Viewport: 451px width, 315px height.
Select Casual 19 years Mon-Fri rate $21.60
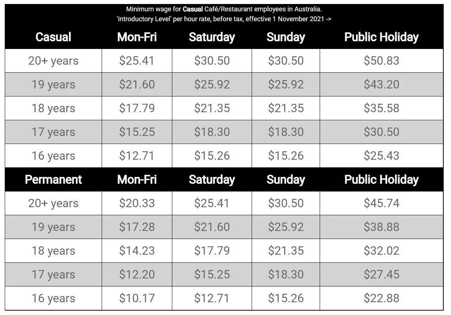[137, 84]
